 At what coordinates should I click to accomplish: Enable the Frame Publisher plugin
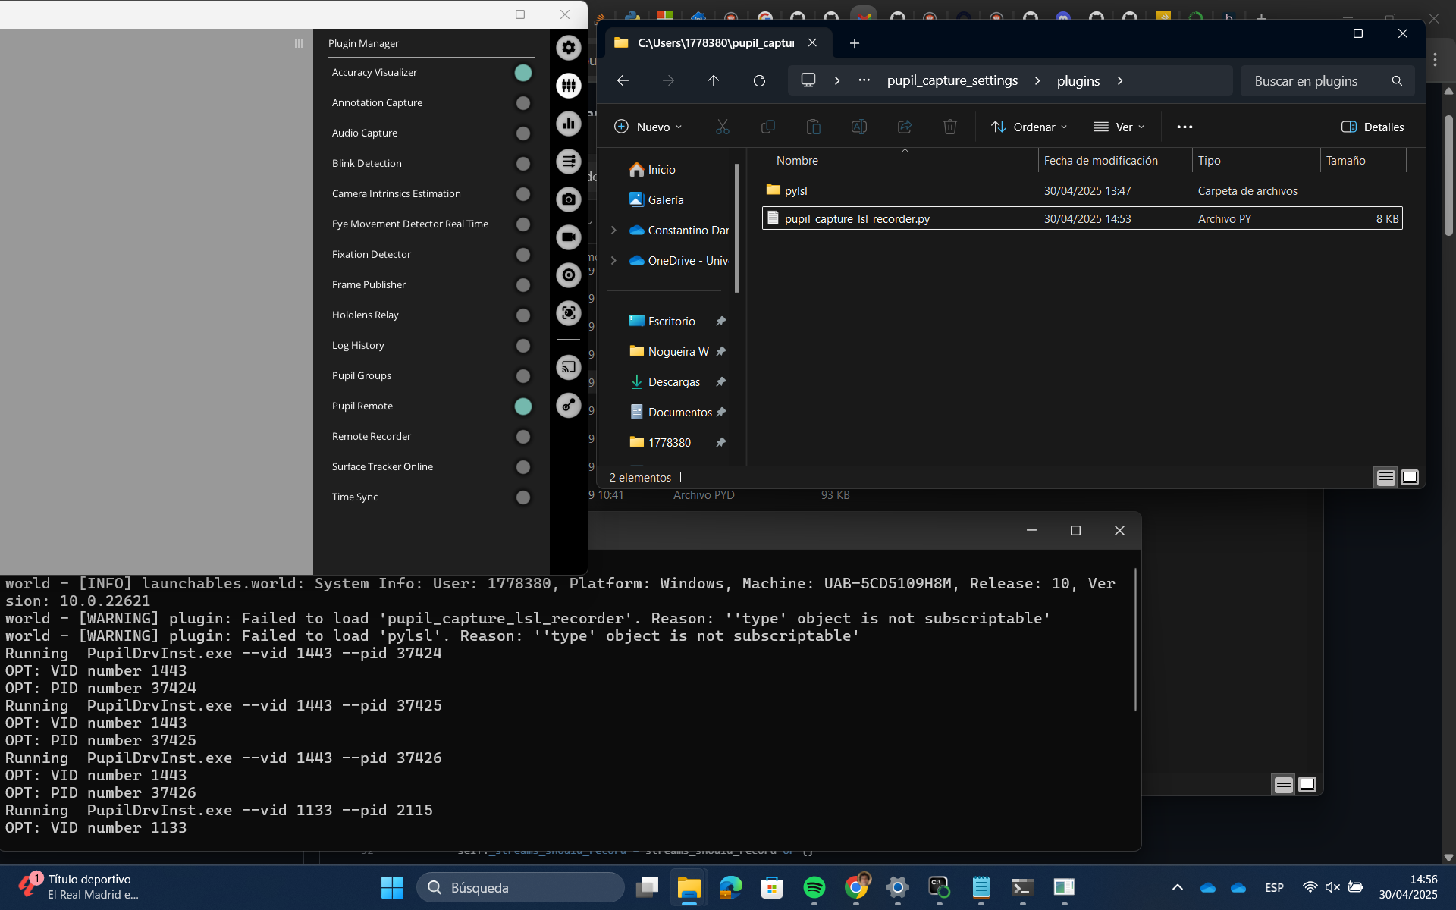pos(523,285)
